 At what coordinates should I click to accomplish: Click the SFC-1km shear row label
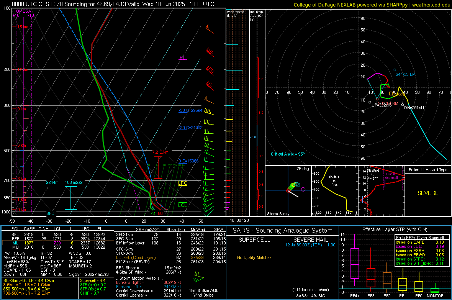124,234
